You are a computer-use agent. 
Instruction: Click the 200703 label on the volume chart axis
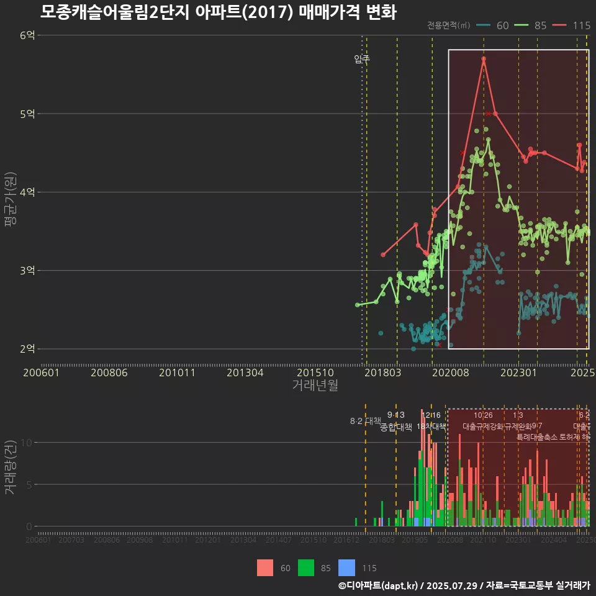click(71, 540)
